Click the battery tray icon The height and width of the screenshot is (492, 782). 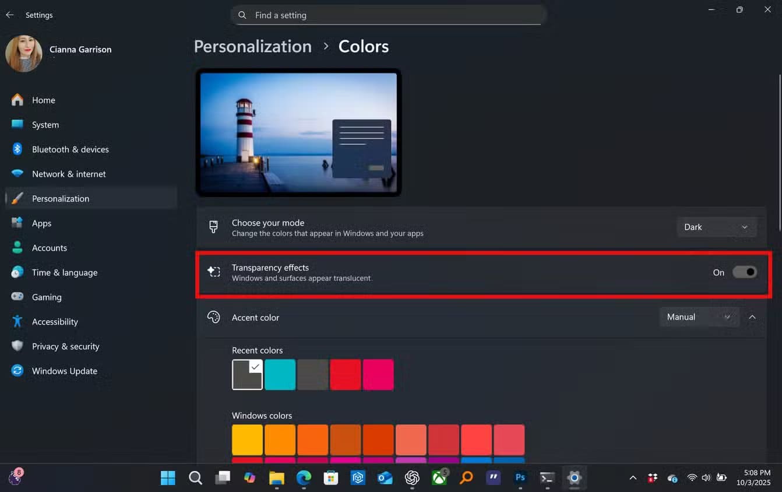[721, 478]
